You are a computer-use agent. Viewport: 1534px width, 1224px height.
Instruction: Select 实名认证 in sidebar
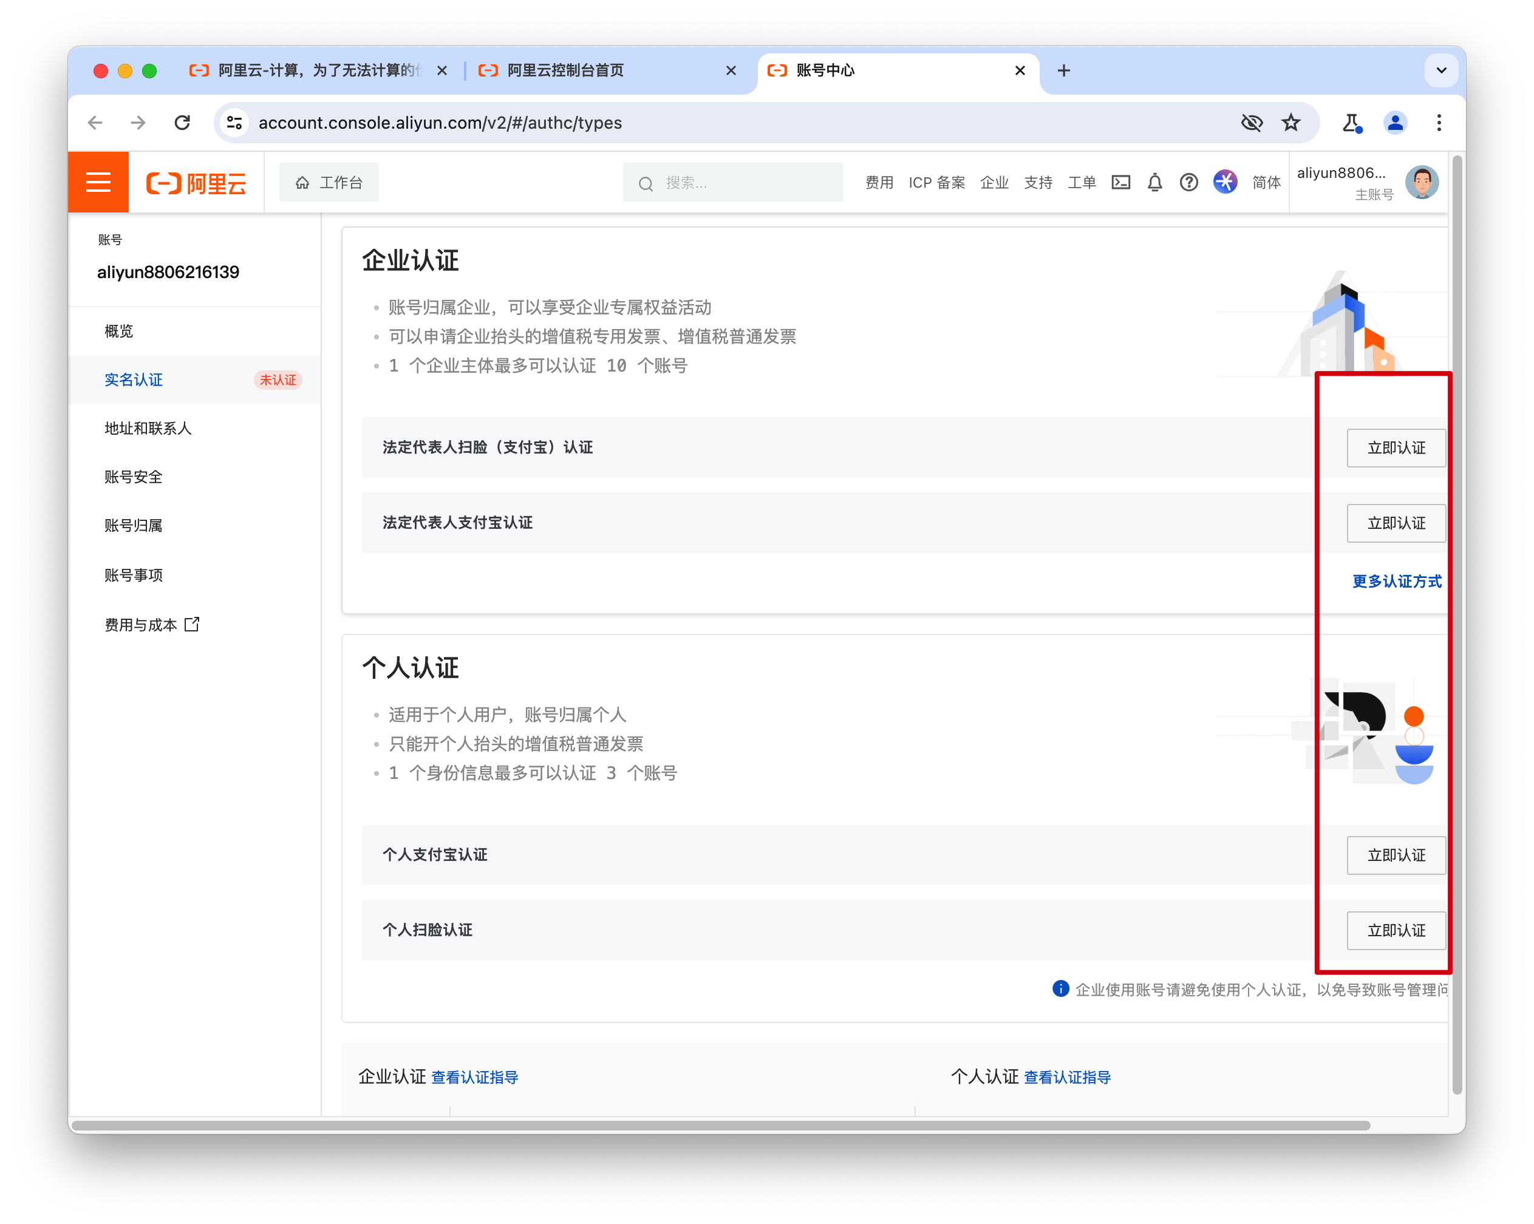(134, 380)
